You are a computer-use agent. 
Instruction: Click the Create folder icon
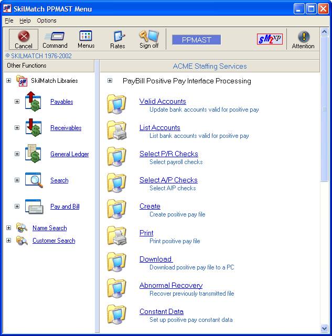pyautogui.click(x=116, y=209)
